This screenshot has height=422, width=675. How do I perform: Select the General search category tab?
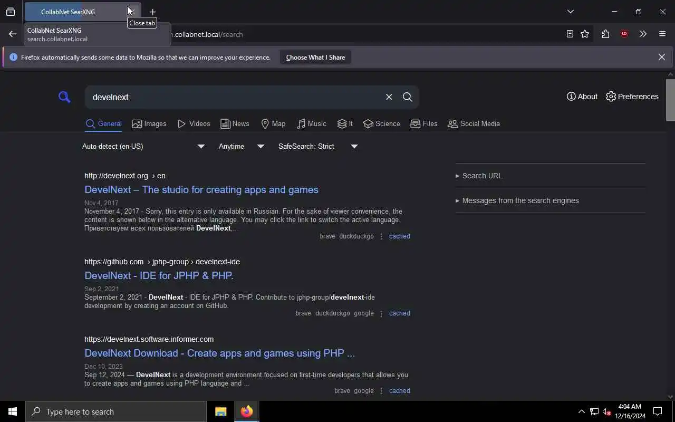pos(103,124)
